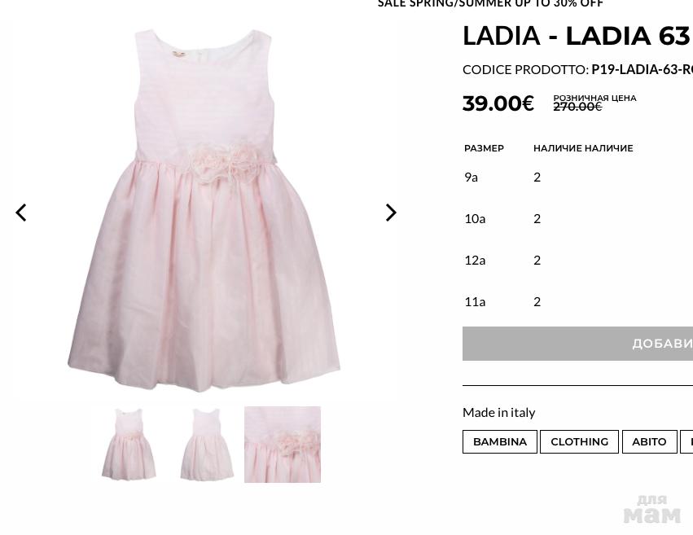
Task: Click the Sale Spring/Summer banner text
Action: point(490,3)
